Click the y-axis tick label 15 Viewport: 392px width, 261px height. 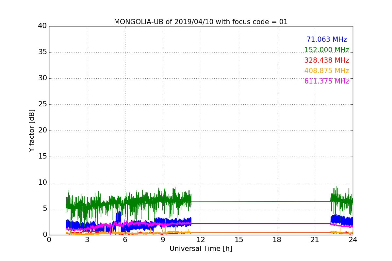[42, 157]
